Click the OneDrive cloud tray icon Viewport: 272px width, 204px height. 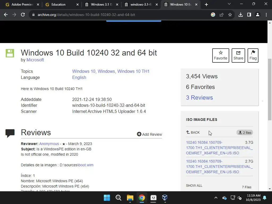click(x=224, y=198)
